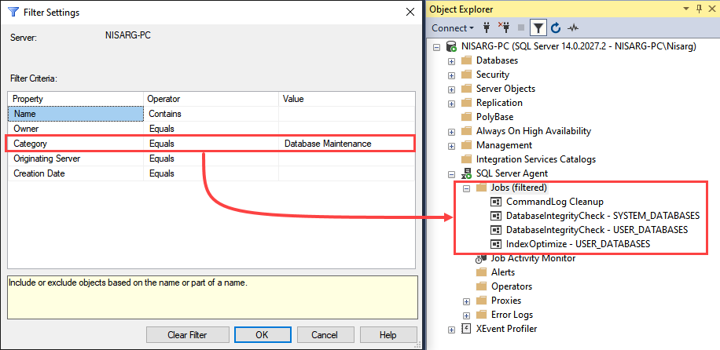Viewport: 720px width, 350px height.
Task: Click the Connect Object Explorer plug icon
Action: point(487,28)
